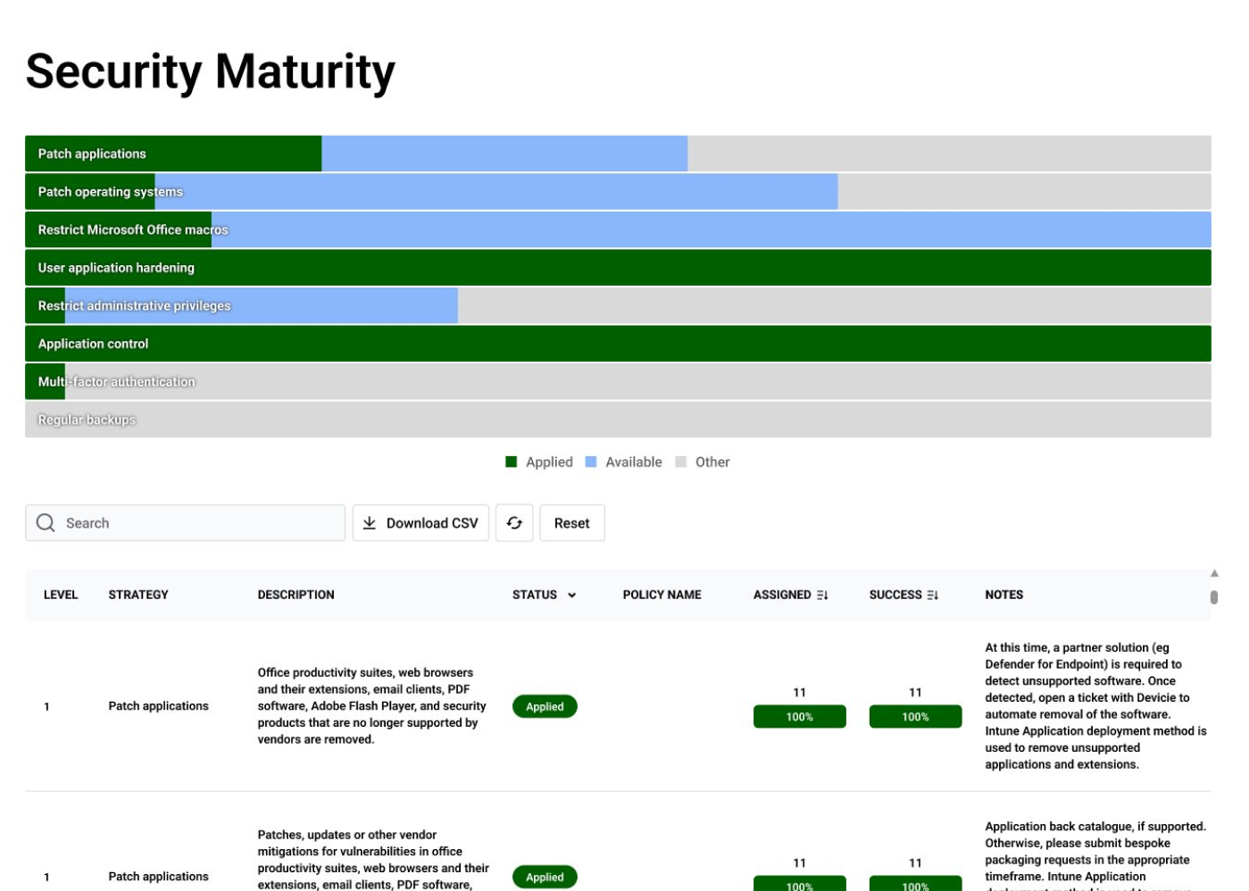
Task: Select the Restrict Microsoft Office macros bar
Action: pyautogui.click(x=618, y=229)
